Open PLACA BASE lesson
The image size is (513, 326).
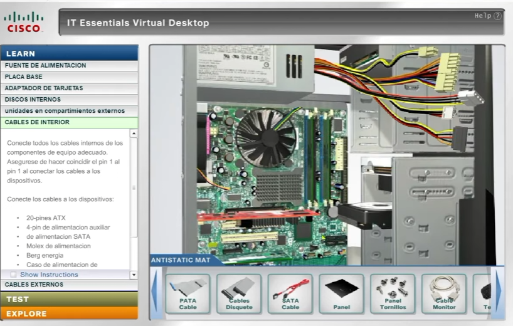coord(70,77)
